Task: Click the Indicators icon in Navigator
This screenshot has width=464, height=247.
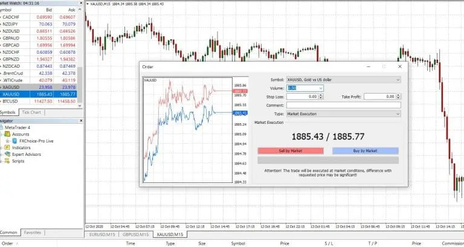Action: 7,147
